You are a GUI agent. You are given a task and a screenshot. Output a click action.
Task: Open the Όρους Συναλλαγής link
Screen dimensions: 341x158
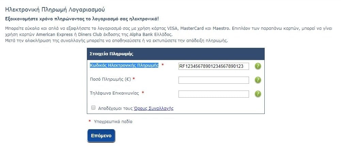pyautogui.click(x=154, y=108)
